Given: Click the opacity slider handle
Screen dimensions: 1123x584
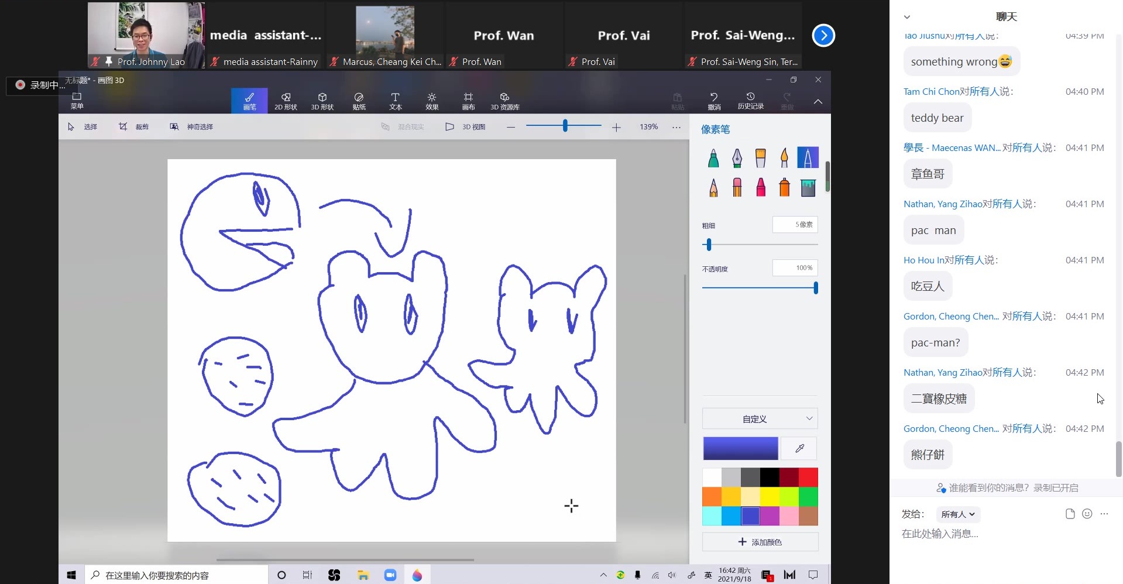Looking at the screenshot, I should click(x=815, y=288).
